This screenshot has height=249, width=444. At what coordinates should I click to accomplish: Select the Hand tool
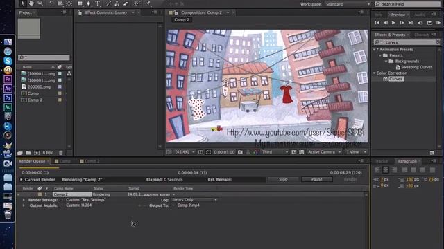tap(31, 3)
